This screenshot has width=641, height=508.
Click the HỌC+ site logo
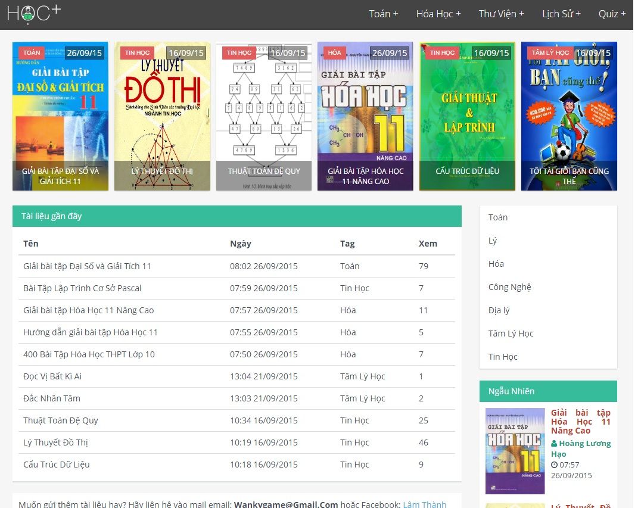point(33,13)
